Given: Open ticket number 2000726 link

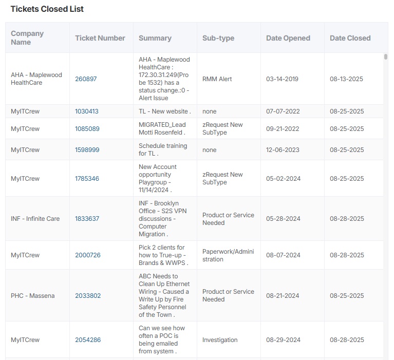Looking at the screenshot, I should [88, 255].
